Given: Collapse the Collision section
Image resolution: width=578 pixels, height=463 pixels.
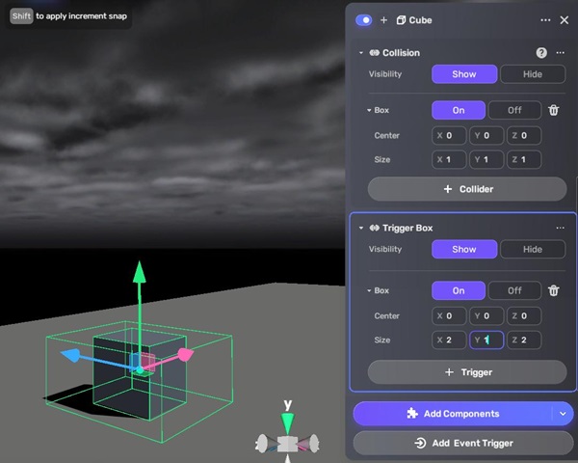Looking at the screenshot, I should (361, 53).
